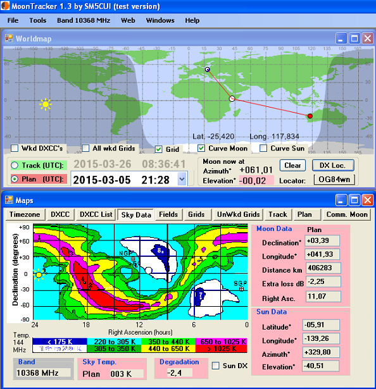The height and width of the screenshot is (389, 376).
Task: Click the white moon position marker on the world map
Action: 232,99
